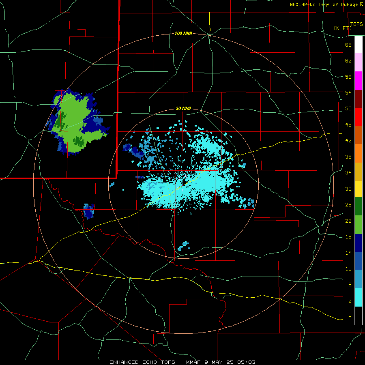The width and height of the screenshot is (365, 365).
Task: Click the 100 NMI range ring label
Action: point(183,34)
